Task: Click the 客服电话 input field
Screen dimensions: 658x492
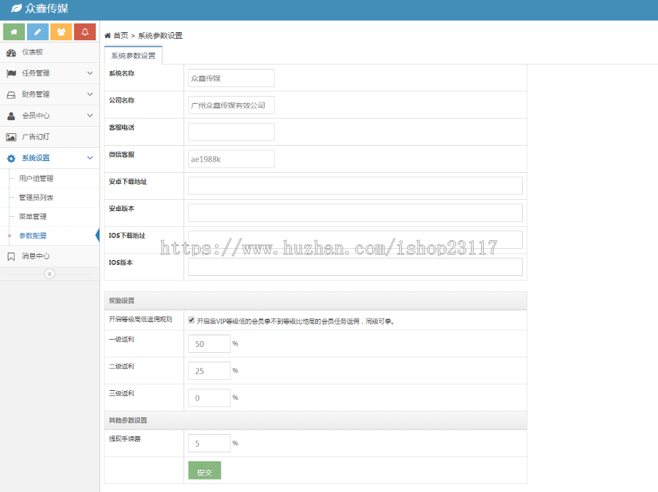Action: (231, 132)
